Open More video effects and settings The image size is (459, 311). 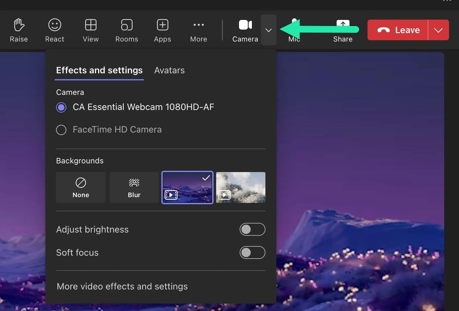point(122,286)
